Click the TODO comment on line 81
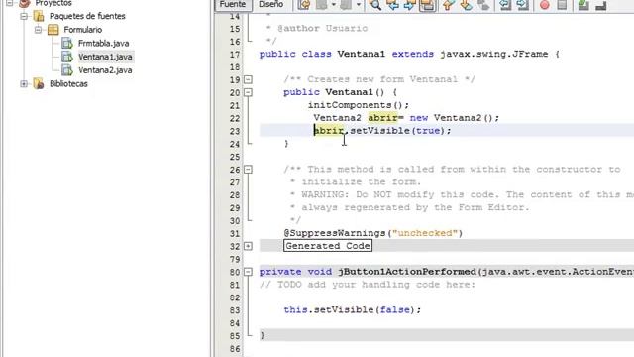The height and width of the screenshot is (357, 634). [x=368, y=285]
